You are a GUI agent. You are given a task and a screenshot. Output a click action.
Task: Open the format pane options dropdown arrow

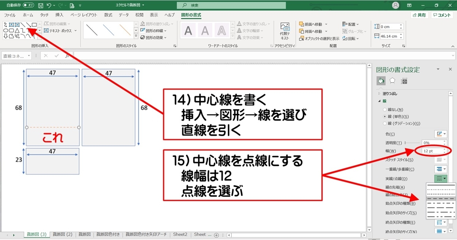[x=438, y=69]
